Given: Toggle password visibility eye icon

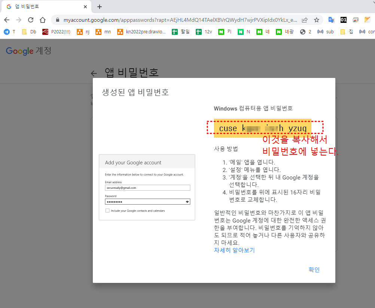Looking at the screenshot, I should pyautogui.click(x=187, y=202).
